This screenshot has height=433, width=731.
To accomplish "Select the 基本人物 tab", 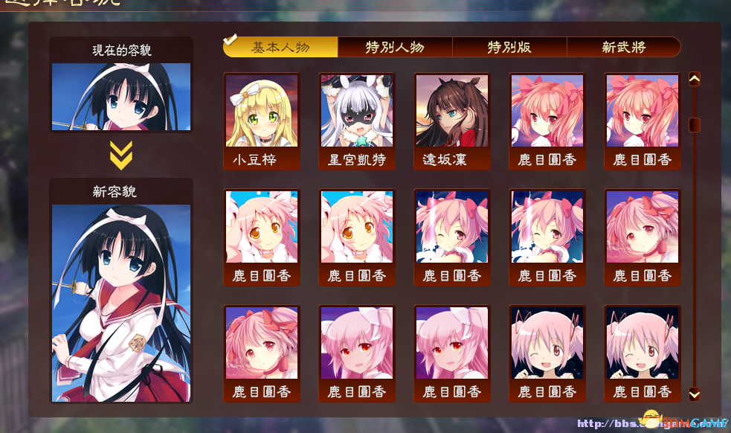I will pyautogui.click(x=280, y=47).
